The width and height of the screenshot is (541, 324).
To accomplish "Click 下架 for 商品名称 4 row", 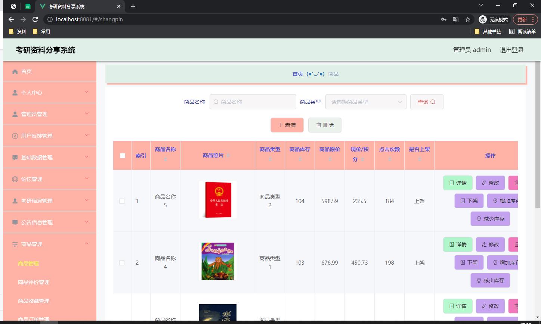I will point(469,262).
